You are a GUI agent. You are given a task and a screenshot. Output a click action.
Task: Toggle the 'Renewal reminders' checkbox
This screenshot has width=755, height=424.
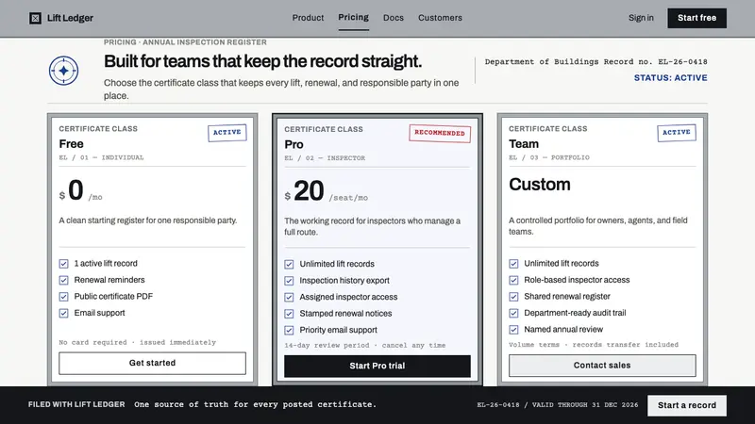pyautogui.click(x=63, y=280)
